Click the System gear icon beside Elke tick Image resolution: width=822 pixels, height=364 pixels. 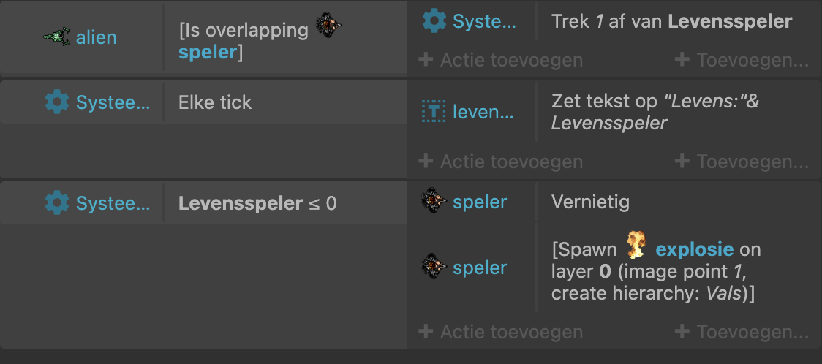pyautogui.click(x=57, y=102)
